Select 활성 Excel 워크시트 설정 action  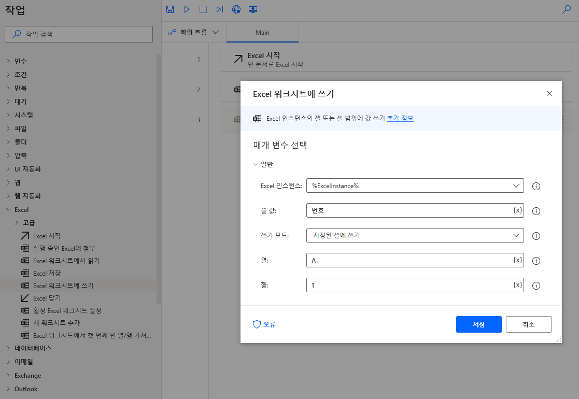[61, 310]
